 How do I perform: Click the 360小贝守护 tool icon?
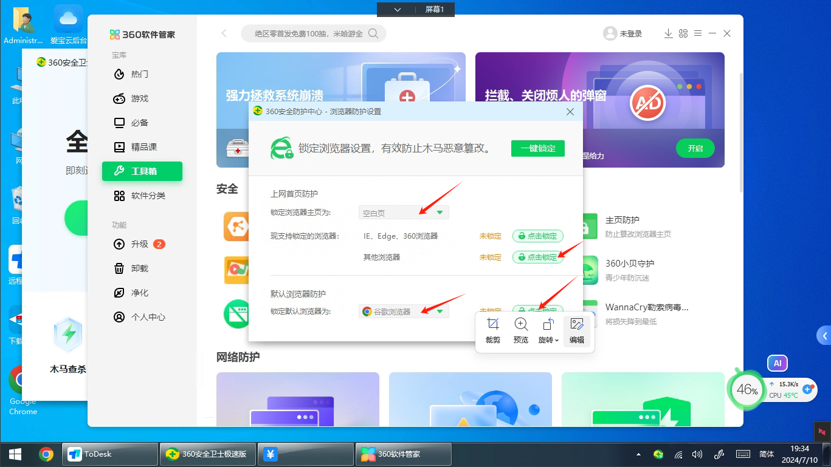pyautogui.click(x=588, y=270)
